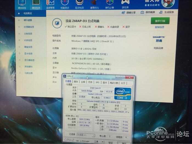
Task: Open 显示器信息 in the sidebar
Action: coord(29,60)
